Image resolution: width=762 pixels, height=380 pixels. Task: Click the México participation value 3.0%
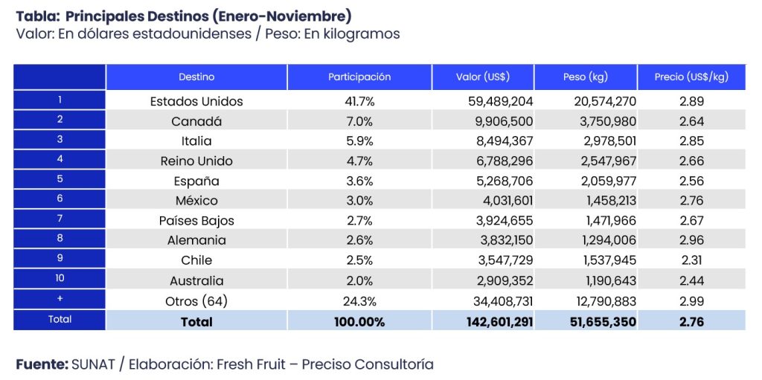(359, 201)
